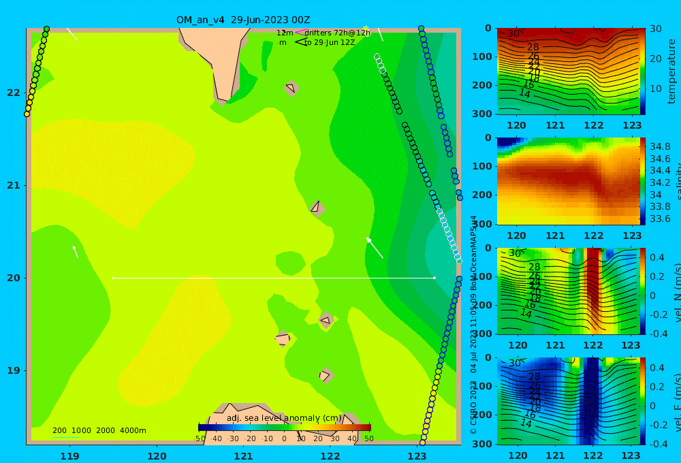
Task: Click the 'to 29 Jun 12Z' legend text
Action: (330, 43)
